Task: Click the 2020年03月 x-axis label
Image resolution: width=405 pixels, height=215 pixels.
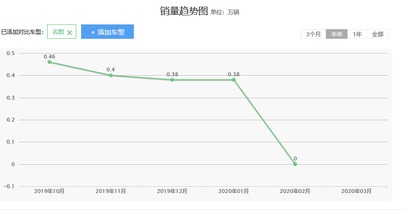Action: pyautogui.click(x=357, y=191)
